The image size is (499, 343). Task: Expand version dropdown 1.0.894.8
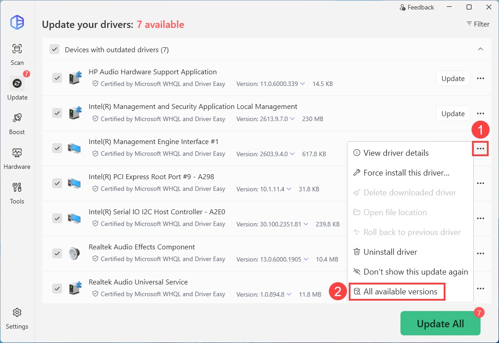289,294
